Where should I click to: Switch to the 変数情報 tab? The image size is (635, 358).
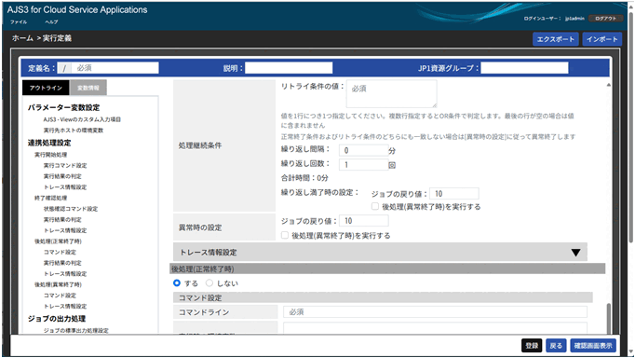coord(88,88)
